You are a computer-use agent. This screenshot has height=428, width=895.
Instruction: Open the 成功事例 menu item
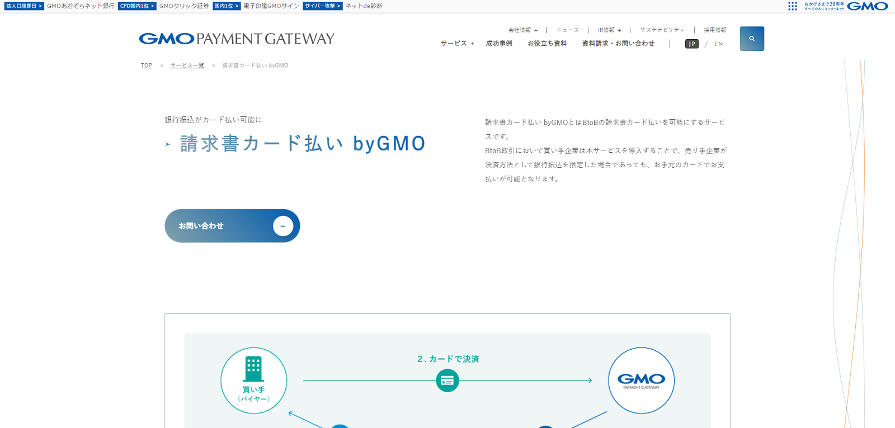click(499, 43)
